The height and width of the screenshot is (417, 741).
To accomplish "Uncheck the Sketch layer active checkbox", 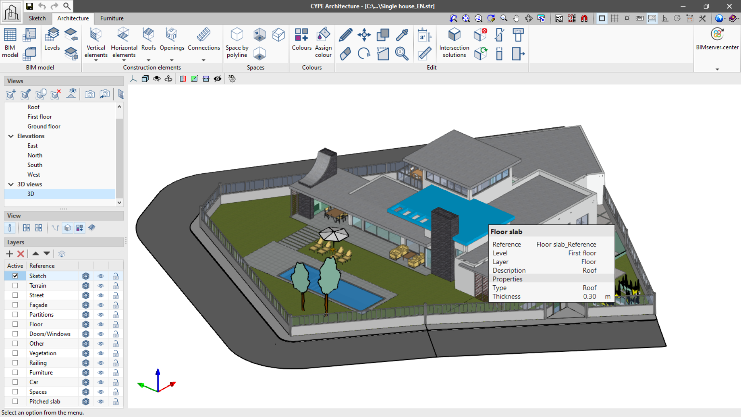I will click(x=15, y=276).
